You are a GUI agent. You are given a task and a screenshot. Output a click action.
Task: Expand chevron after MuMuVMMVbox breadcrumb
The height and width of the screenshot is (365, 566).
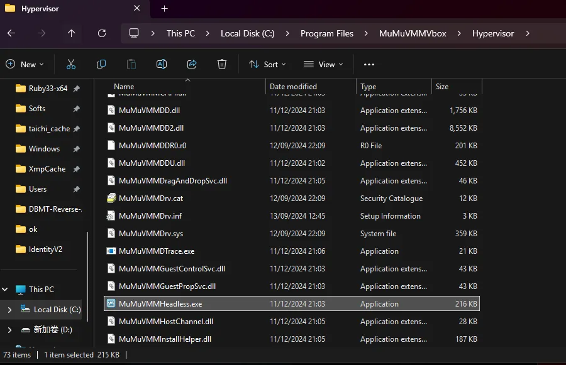pos(459,33)
